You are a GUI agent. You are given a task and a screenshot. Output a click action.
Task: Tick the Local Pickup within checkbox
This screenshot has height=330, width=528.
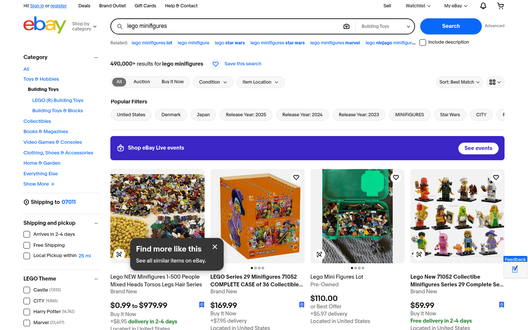pyautogui.click(x=27, y=256)
